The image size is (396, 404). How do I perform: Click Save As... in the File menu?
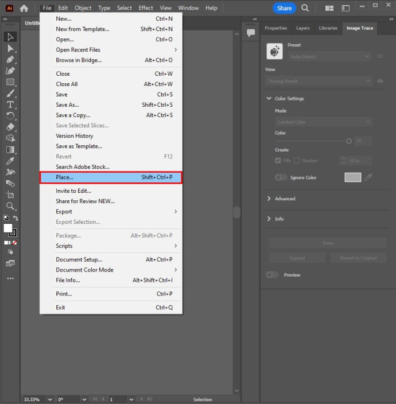pyautogui.click(x=68, y=105)
